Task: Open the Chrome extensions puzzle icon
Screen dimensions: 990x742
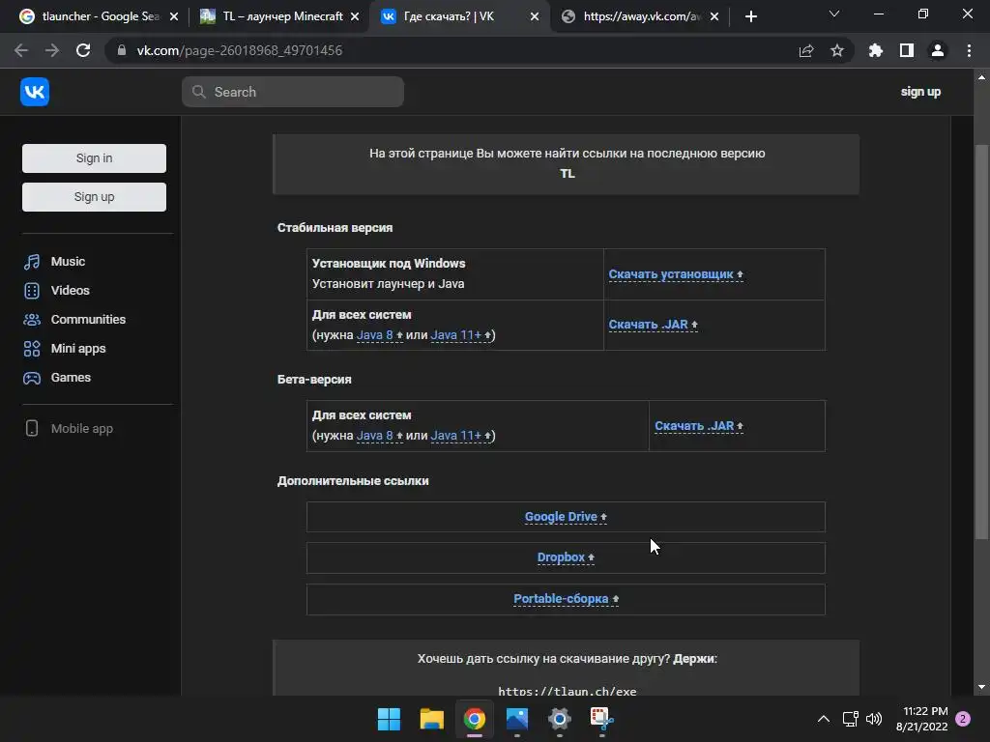Action: 876,50
